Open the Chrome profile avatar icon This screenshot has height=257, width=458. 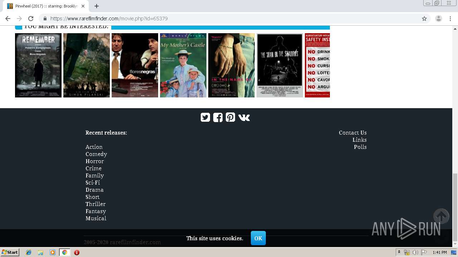coord(439,19)
